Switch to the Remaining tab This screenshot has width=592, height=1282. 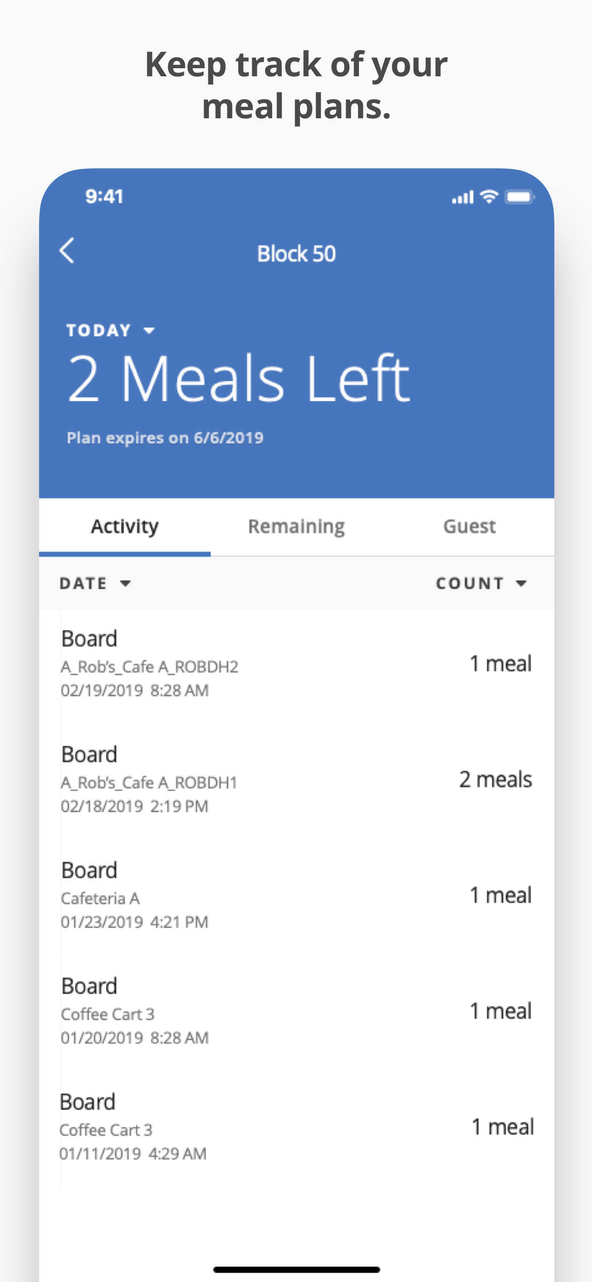click(296, 527)
